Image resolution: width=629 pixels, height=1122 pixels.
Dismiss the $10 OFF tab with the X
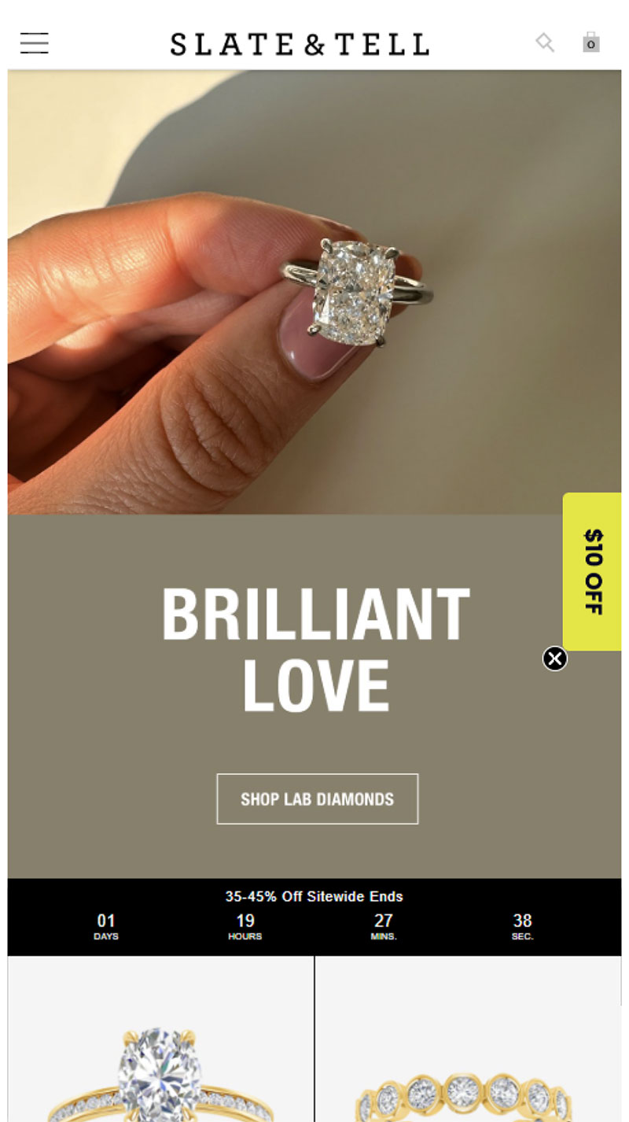555,659
